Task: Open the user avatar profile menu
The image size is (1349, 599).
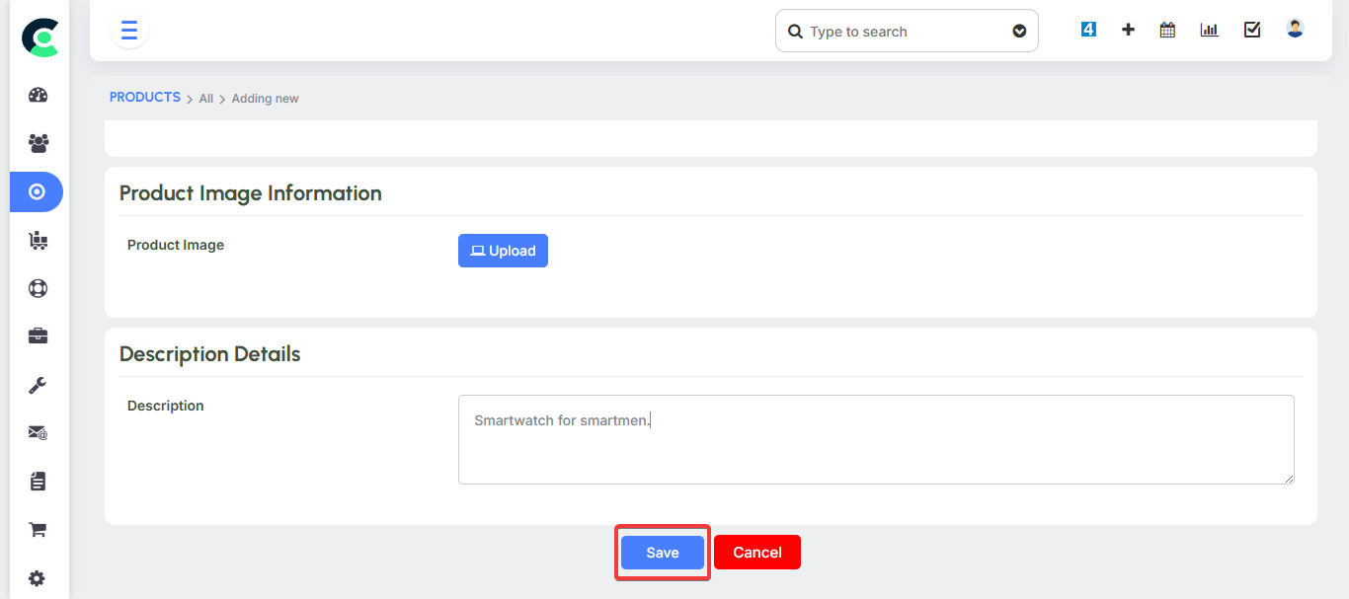Action: [x=1295, y=29]
